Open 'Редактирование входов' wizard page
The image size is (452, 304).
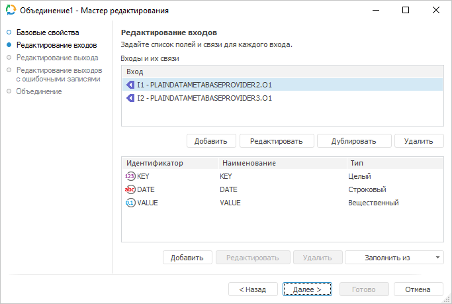click(x=56, y=45)
